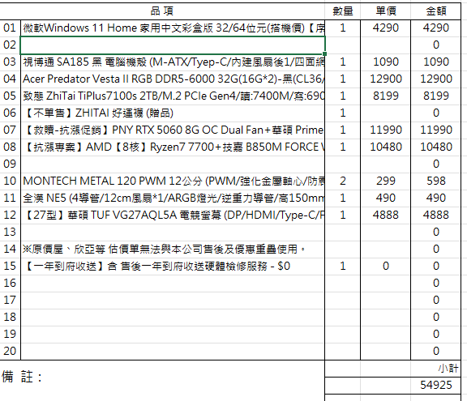Select the 小計 subtotal label cell
The width and height of the screenshot is (467, 401).
point(435,369)
